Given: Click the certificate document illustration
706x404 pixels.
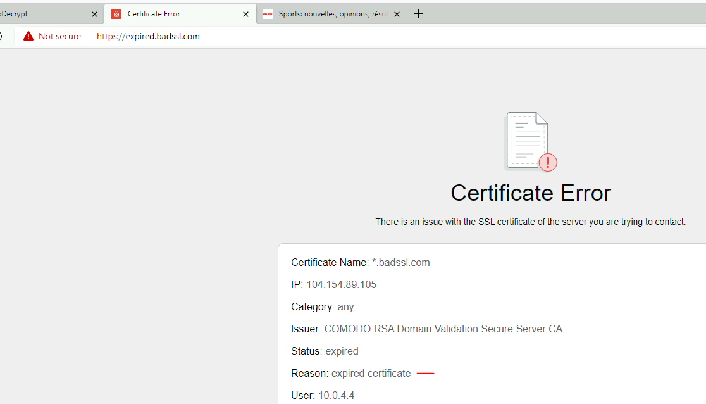Looking at the screenshot, I should tap(526, 141).
